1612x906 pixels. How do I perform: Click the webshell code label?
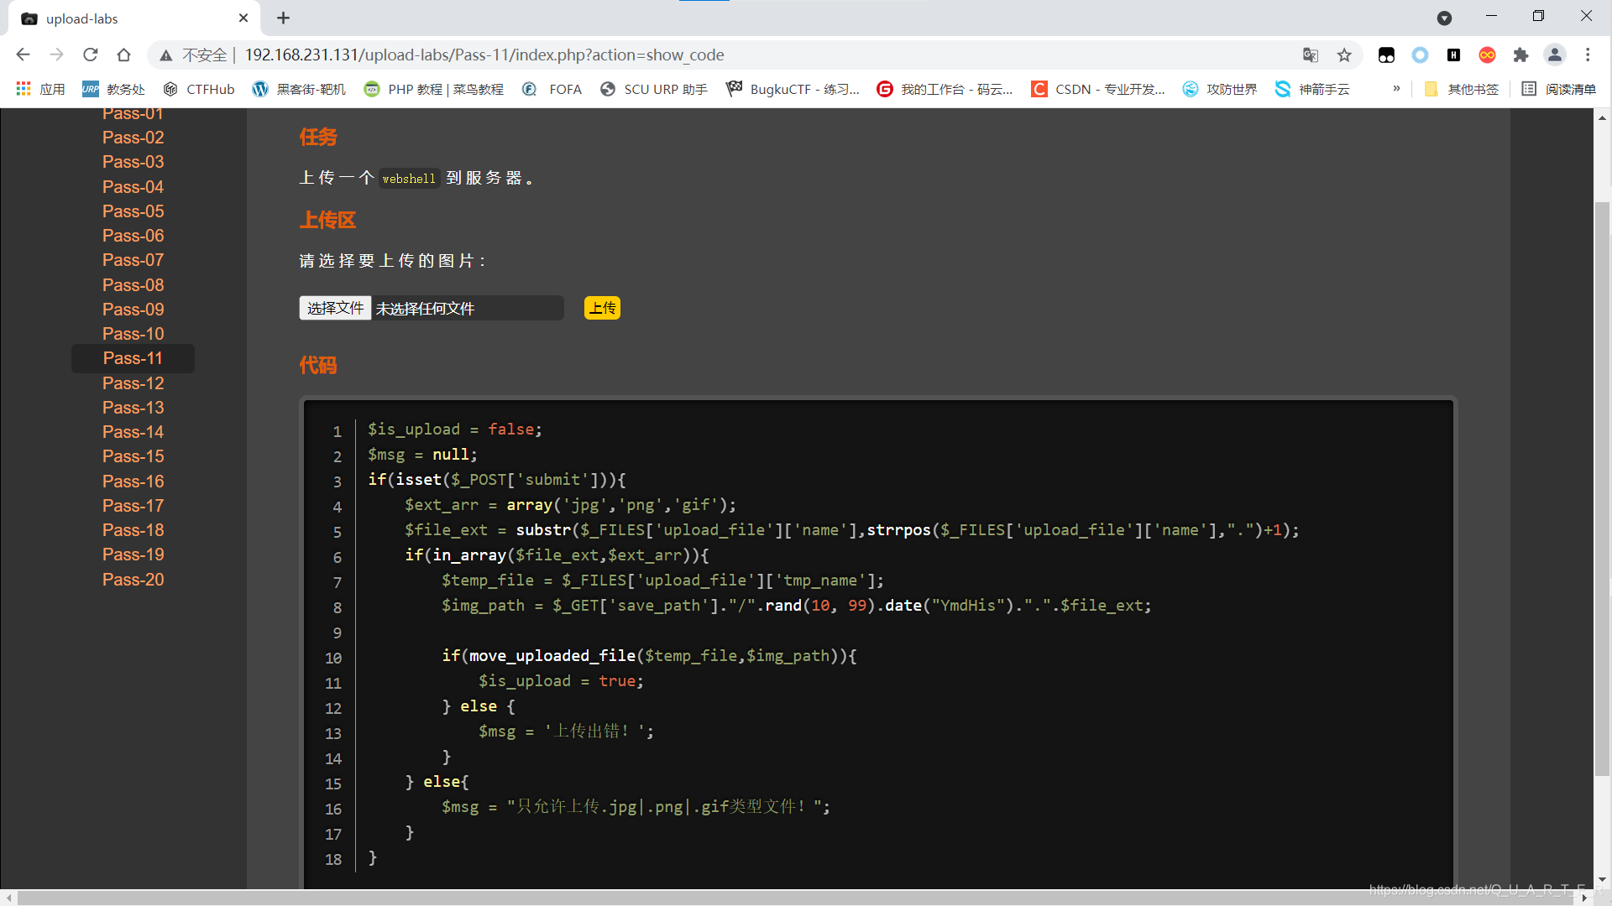pos(409,178)
